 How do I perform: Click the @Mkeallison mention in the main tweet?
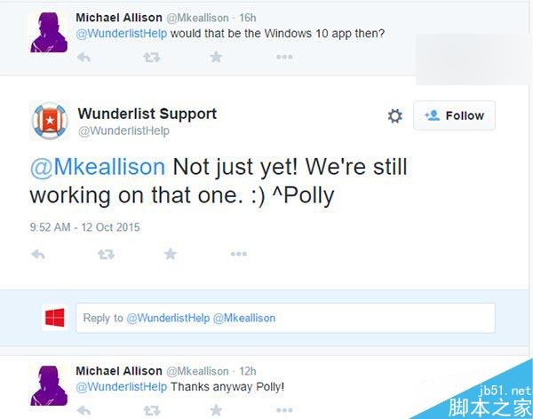point(98,167)
